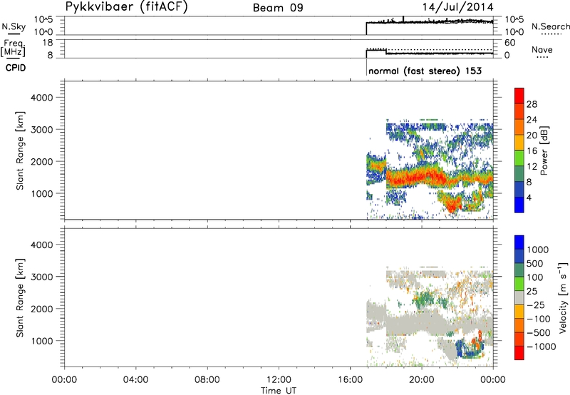Click the Freq. [MHz] axis label

(14, 48)
